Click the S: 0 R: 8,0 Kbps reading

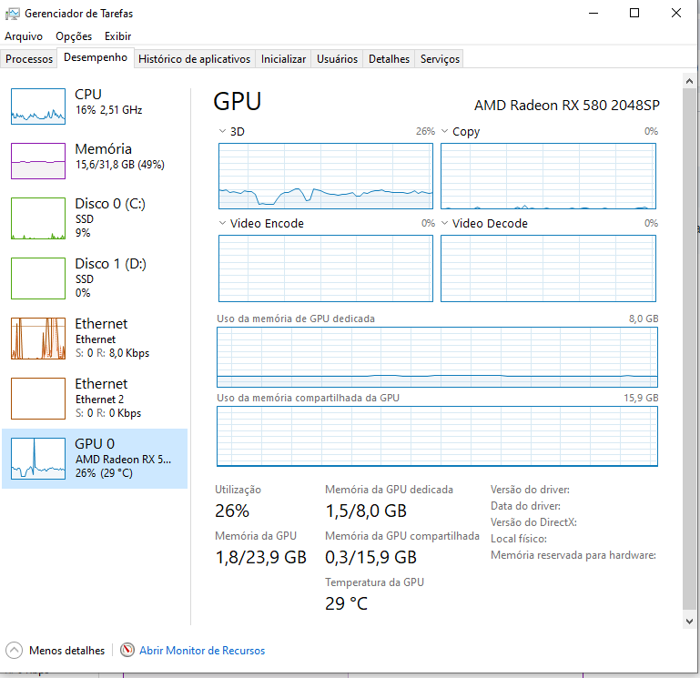[x=112, y=353]
